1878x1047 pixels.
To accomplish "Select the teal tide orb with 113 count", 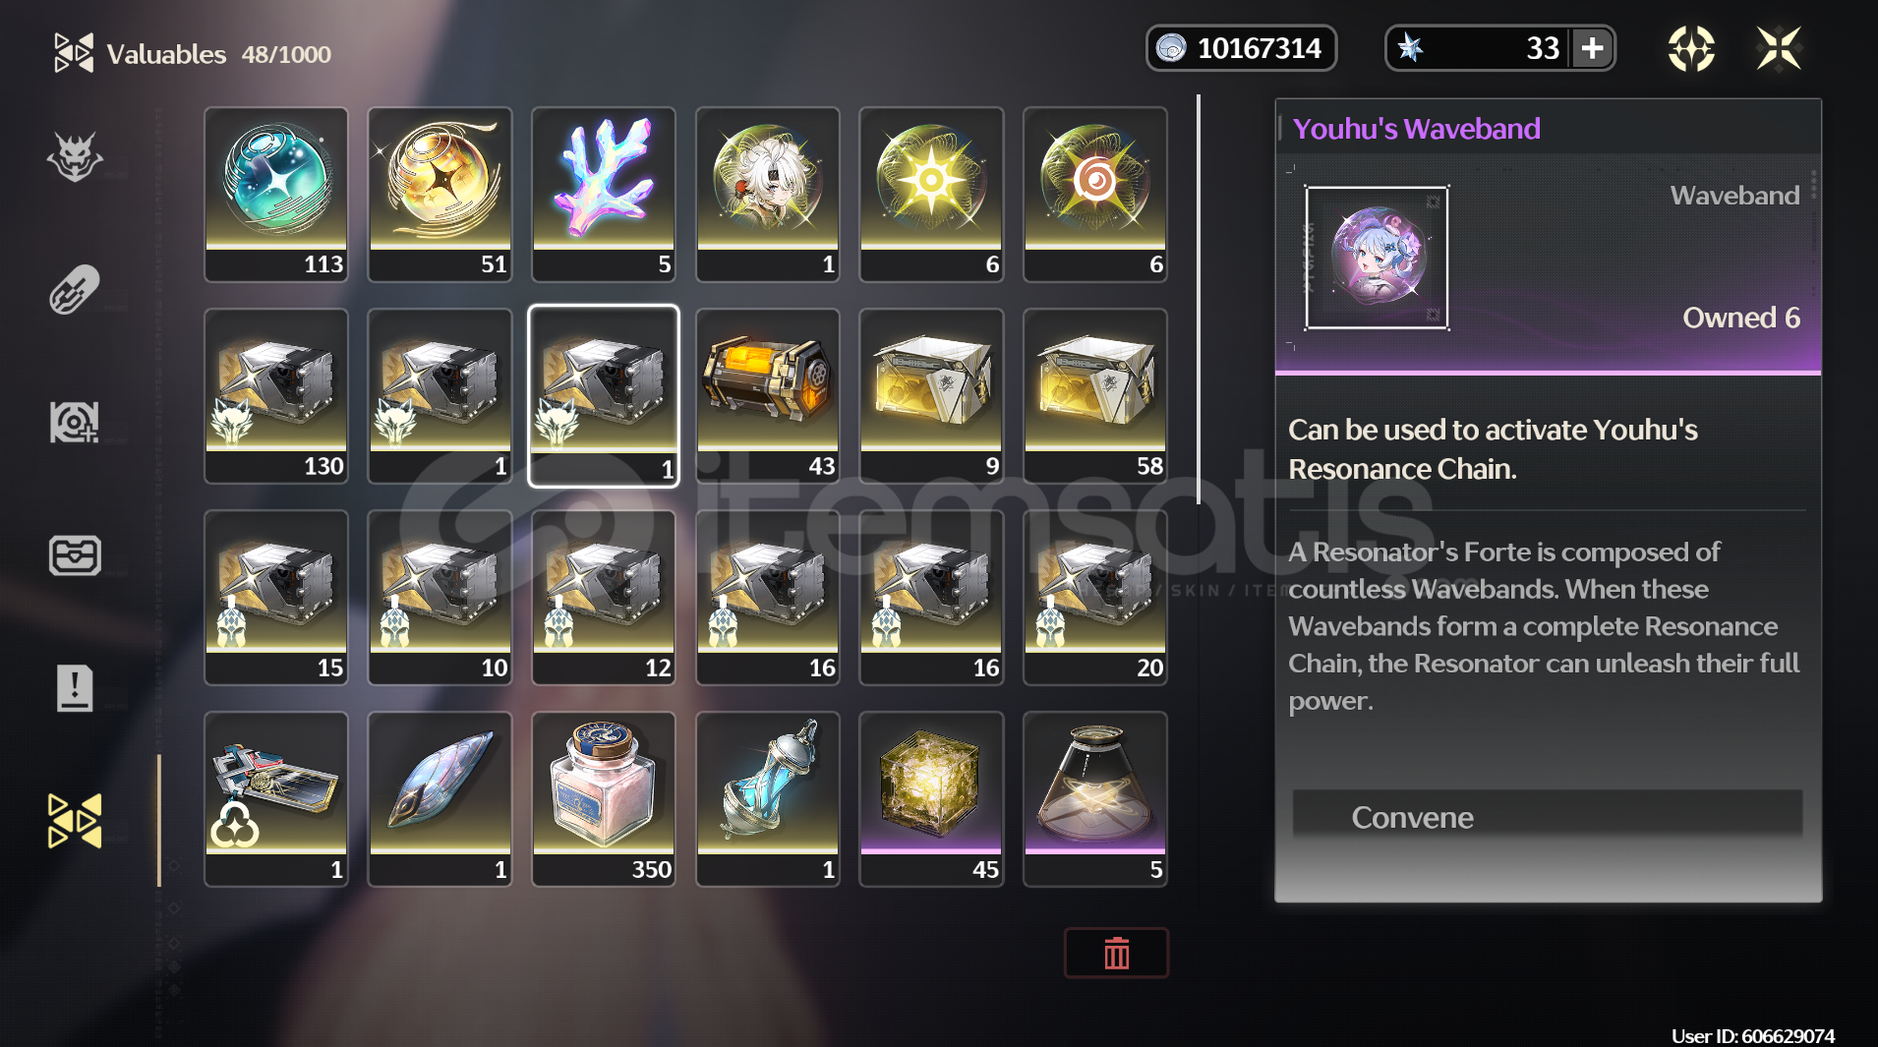I will coord(276,195).
